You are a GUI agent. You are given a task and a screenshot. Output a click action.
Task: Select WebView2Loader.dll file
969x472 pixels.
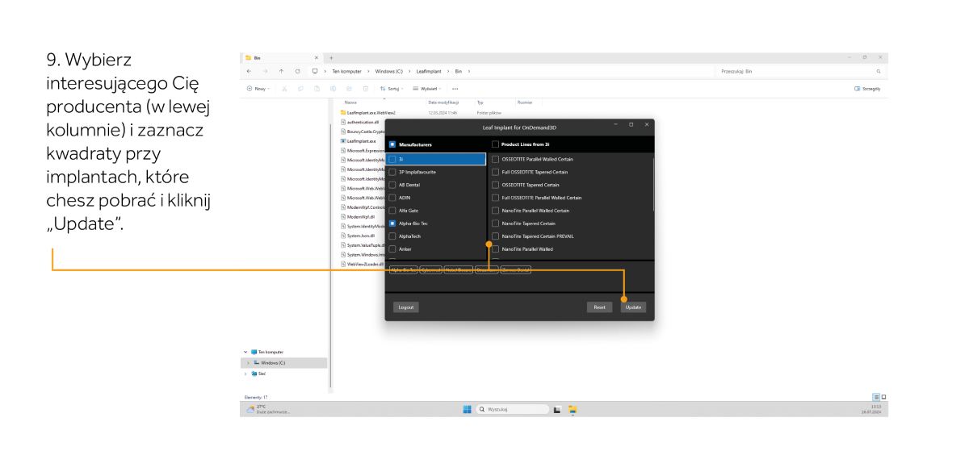pyautogui.click(x=363, y=264)
